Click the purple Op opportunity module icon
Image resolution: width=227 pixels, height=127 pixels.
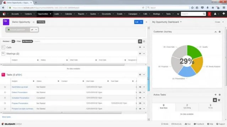pyautogui.click(x=6, y=22)
